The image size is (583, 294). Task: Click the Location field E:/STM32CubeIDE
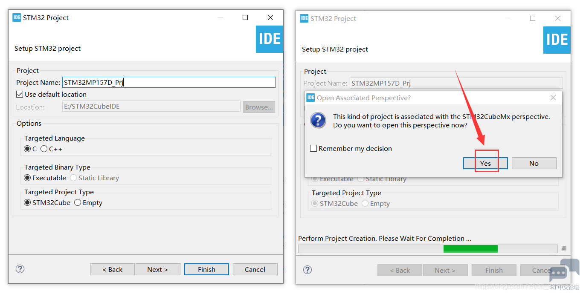pos(151,107)
